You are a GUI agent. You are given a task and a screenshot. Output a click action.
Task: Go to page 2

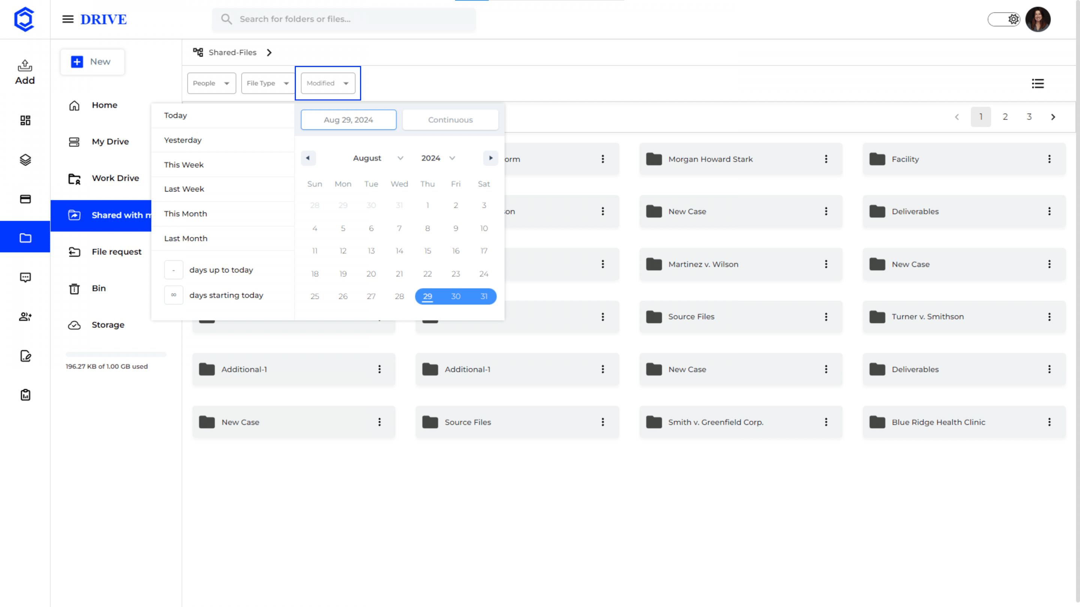(x=1005, y=117)
